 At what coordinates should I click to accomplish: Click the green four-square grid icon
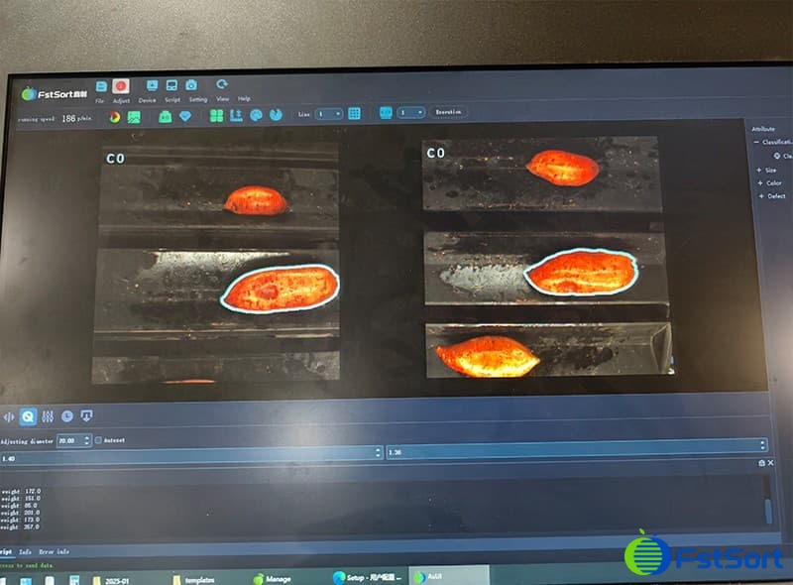click(x=216, y=115)
